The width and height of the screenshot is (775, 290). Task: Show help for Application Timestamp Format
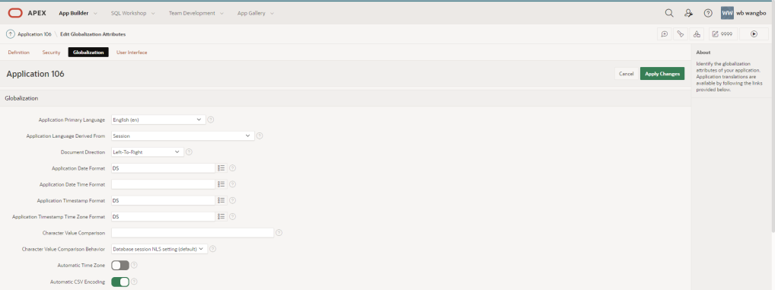tap(232, 200)
